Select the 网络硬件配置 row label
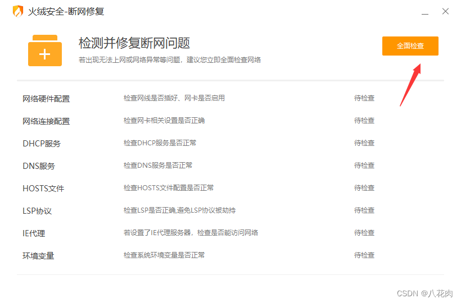The height and width of the screenshot is (303, 461). 46,99
